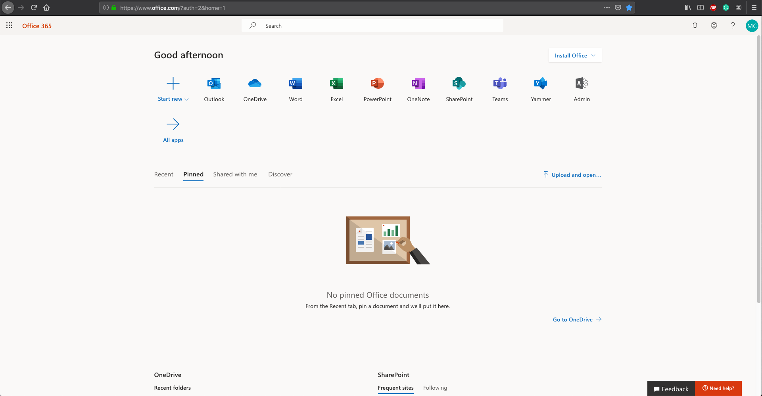Go to the browser home page
The width and height of the screenshot is (762, 396).
[46, 8]
